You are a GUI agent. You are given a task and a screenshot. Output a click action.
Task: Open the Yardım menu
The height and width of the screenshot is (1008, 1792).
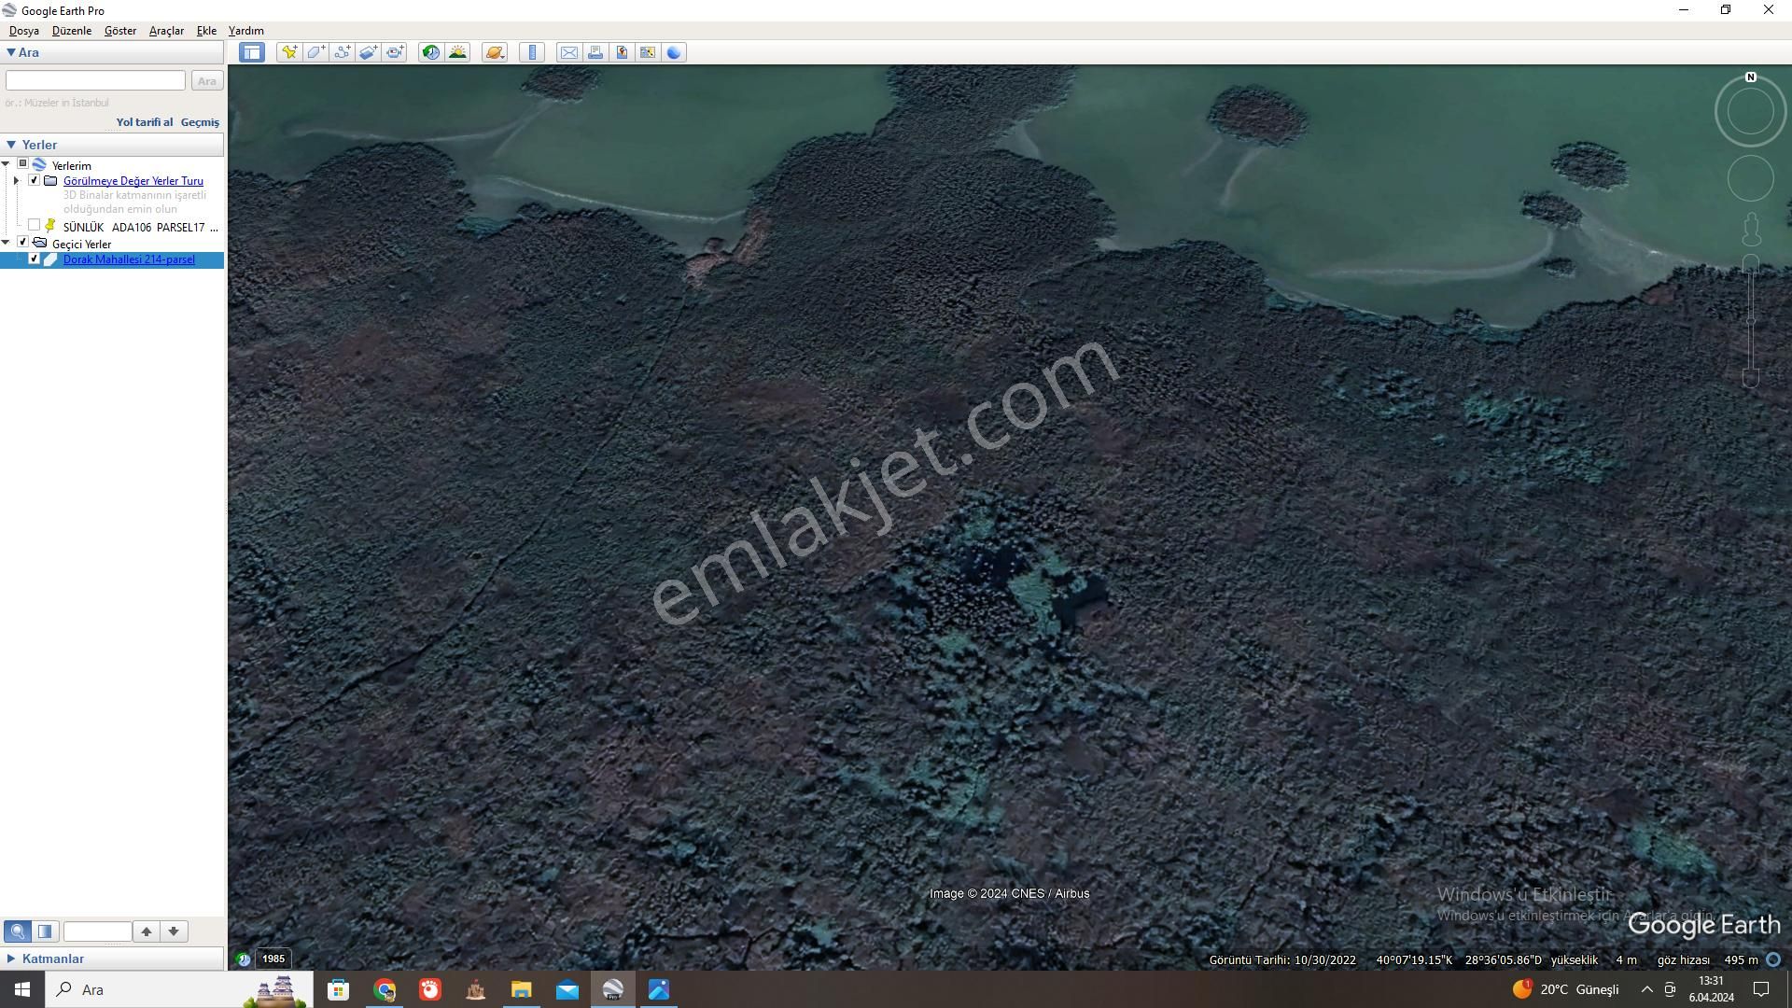(246, 31)
